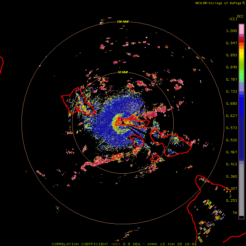Click the 100 NMI range ring label
246x246 pixels.
(123, 22)
